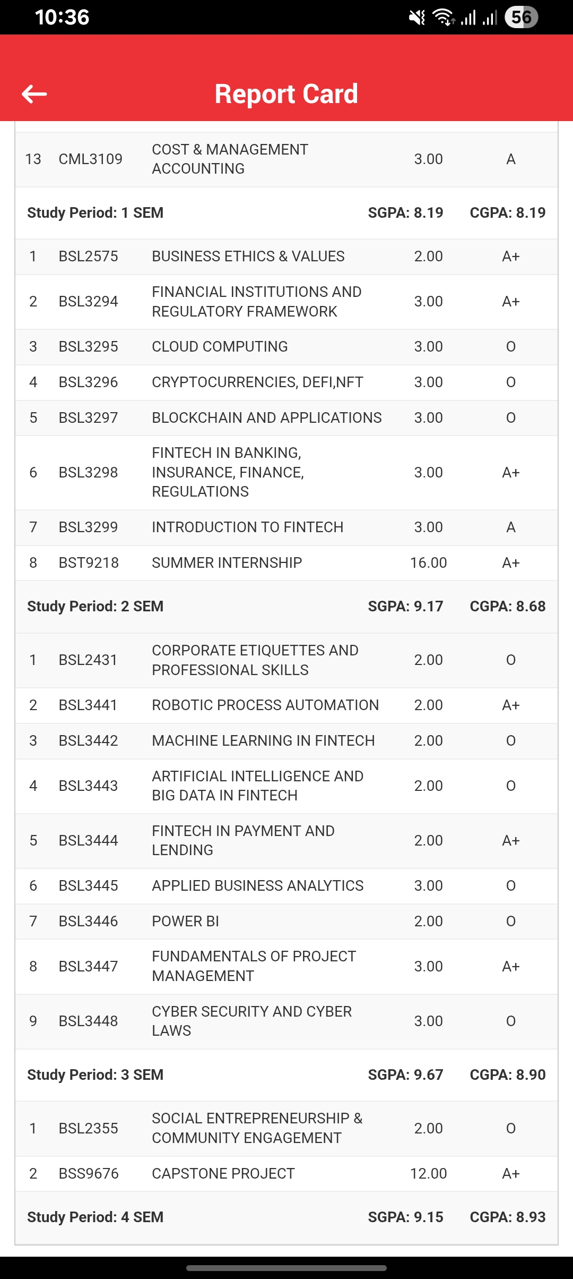Select the Study Period 1 SEM summary row
Image resolution: width=573 pixels, height=1279 pixels.
286,213
